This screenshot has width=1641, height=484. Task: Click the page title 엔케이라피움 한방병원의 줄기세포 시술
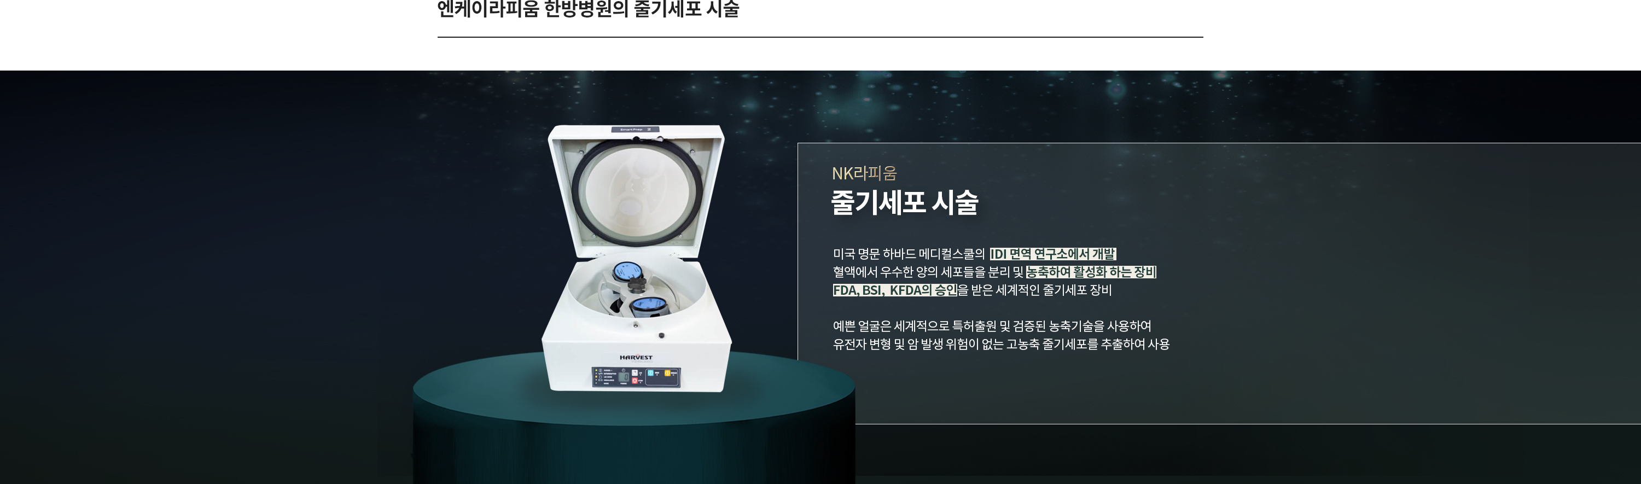tap(588, 9)
